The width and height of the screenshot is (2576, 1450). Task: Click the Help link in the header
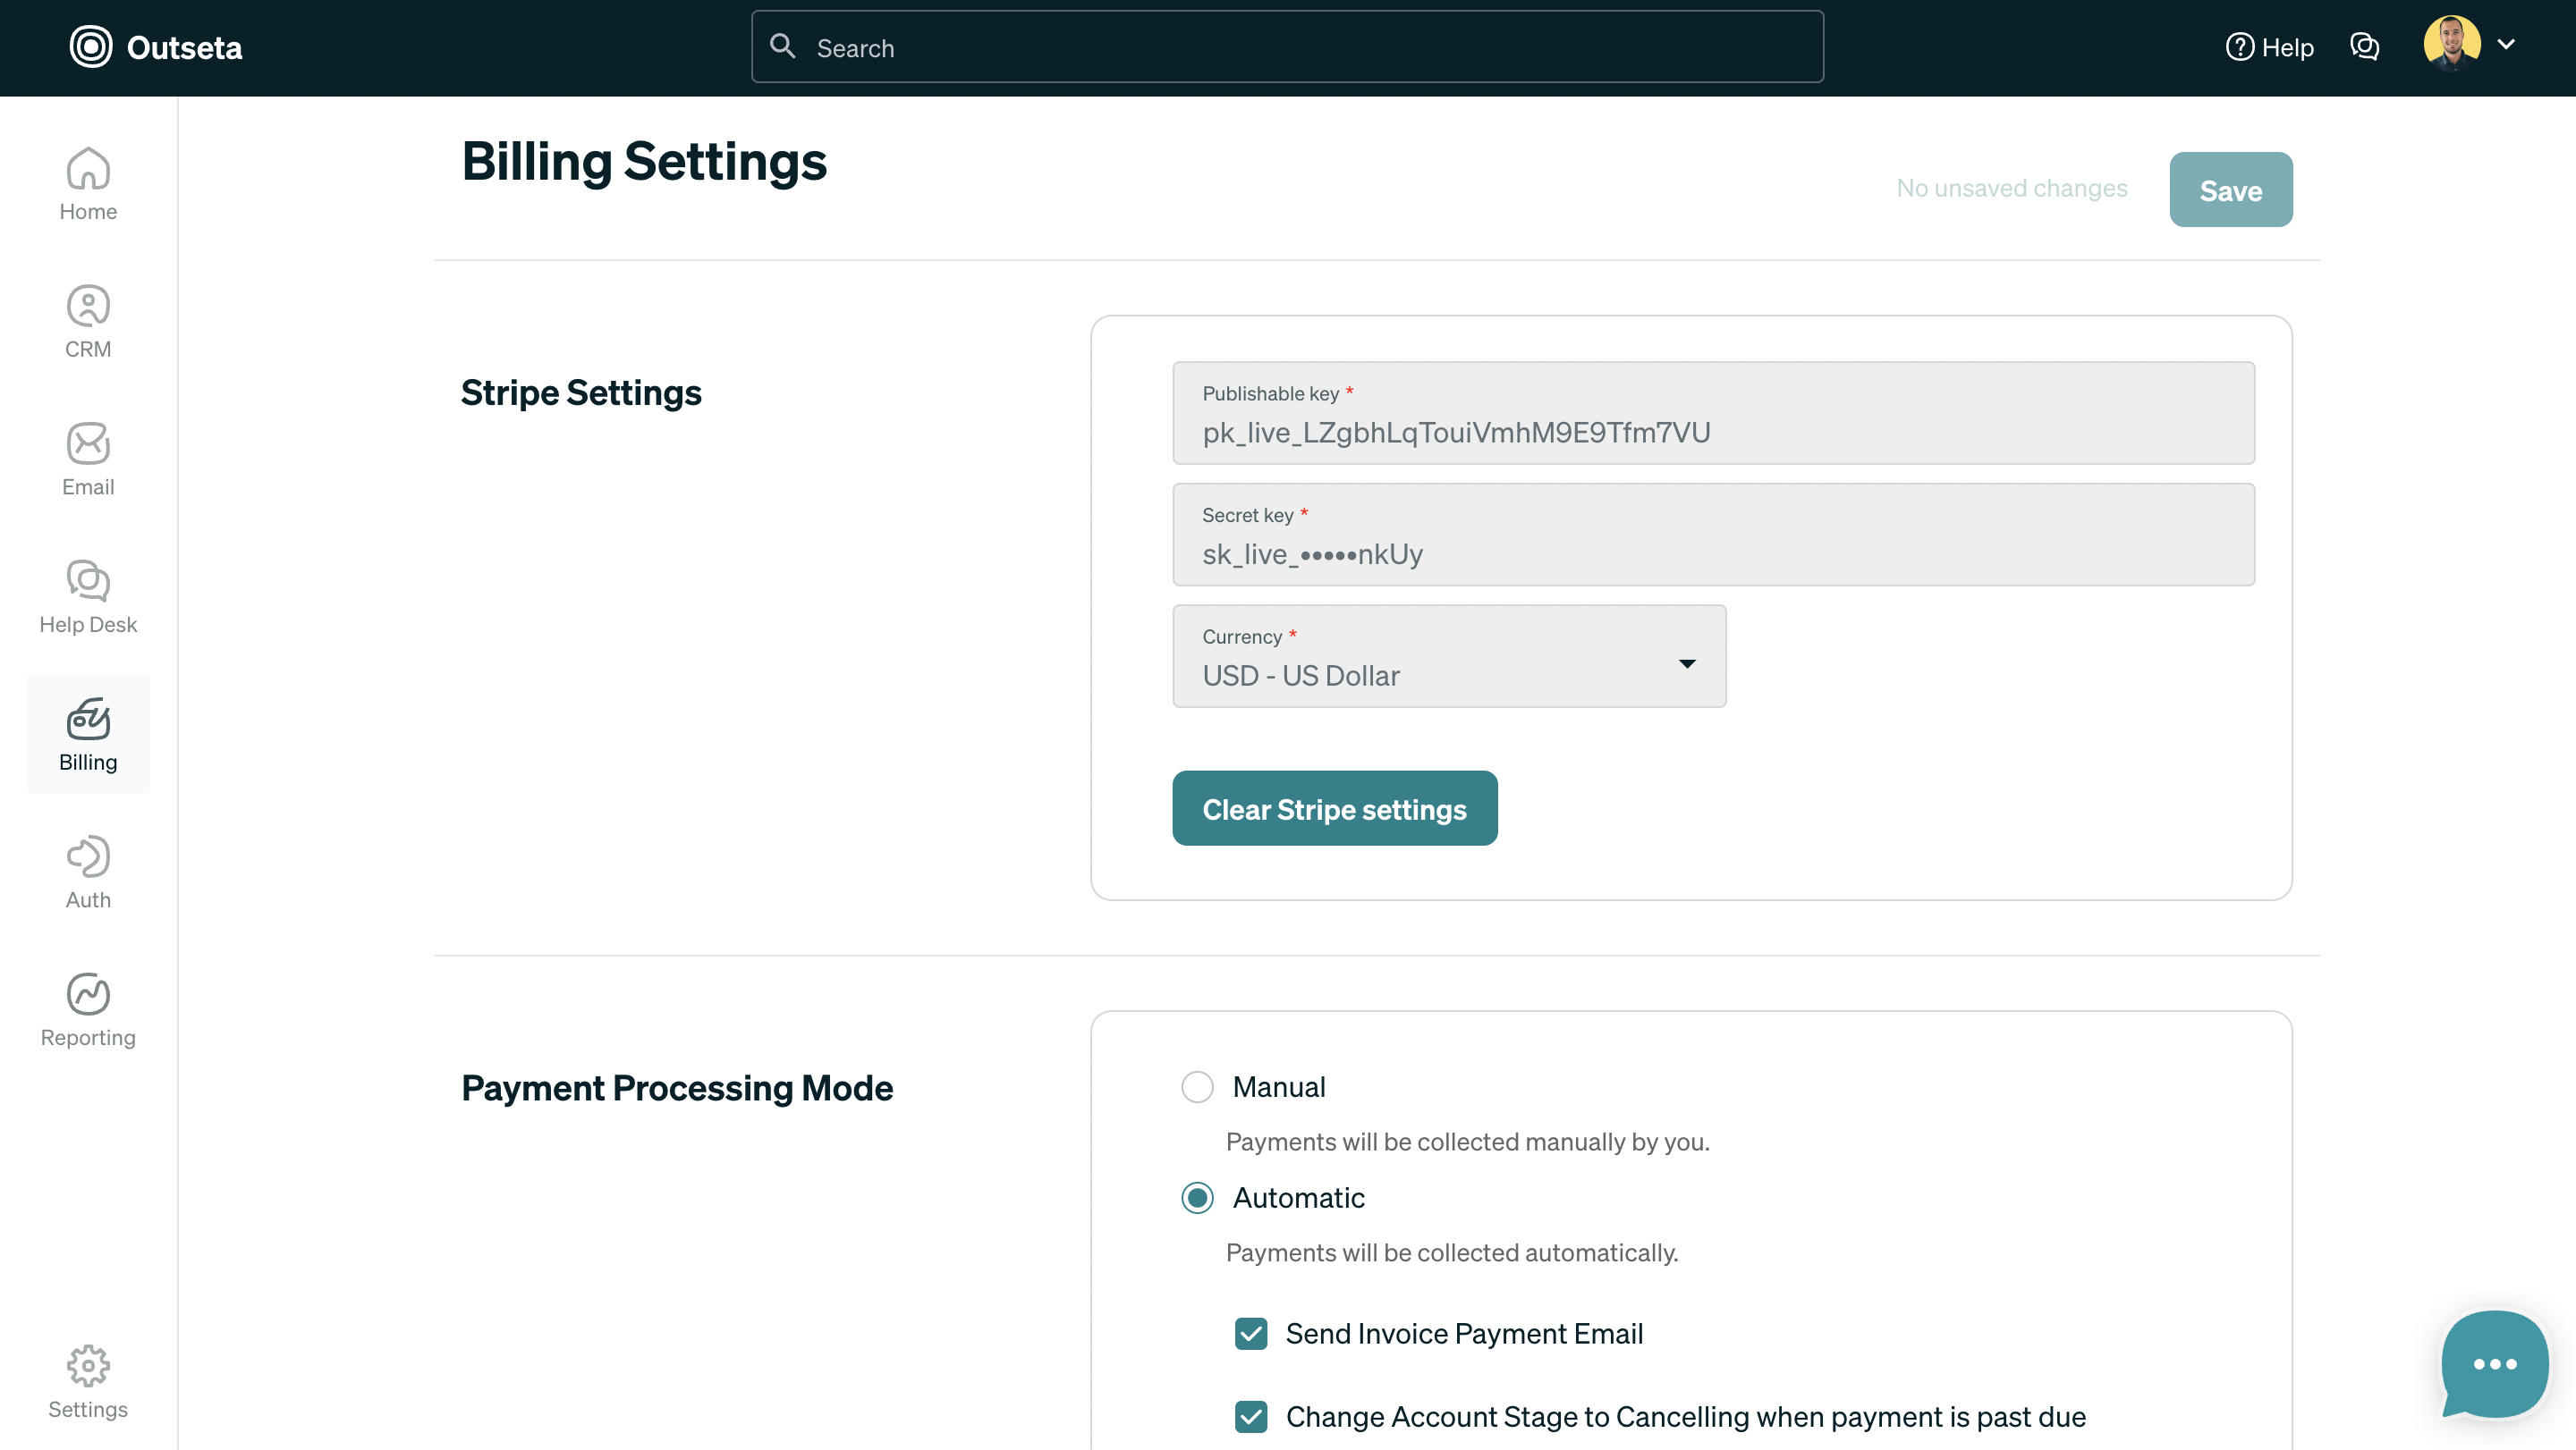click(2269, 47)
